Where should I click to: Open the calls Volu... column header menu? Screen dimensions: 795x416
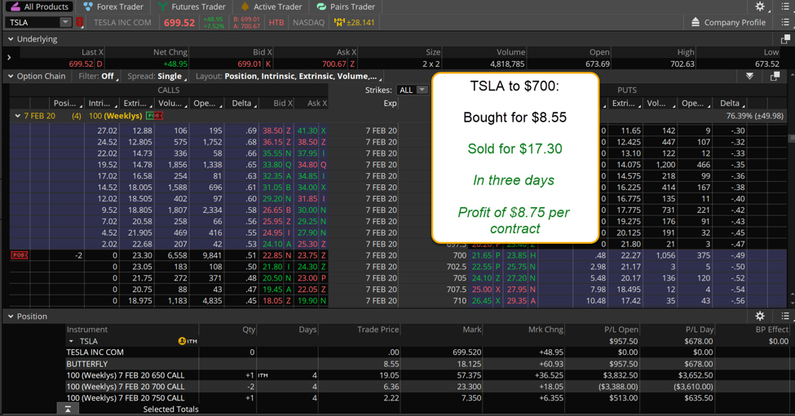click(x=172, y=103)
